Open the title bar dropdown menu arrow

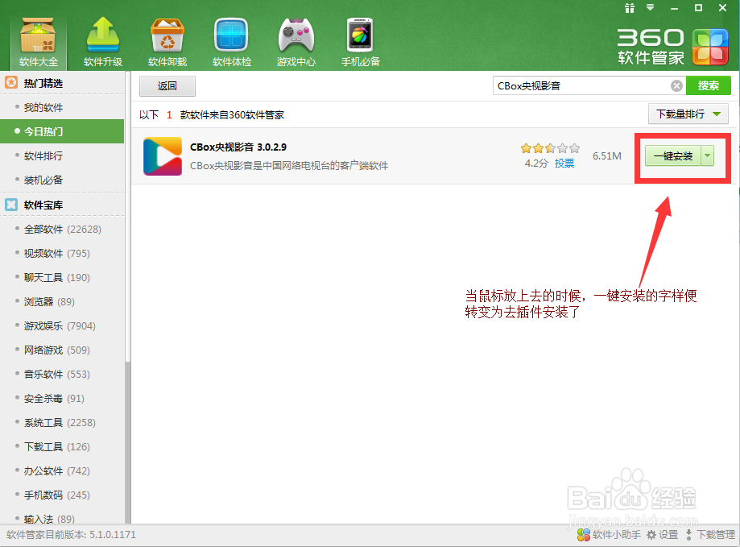click(651, 7)
